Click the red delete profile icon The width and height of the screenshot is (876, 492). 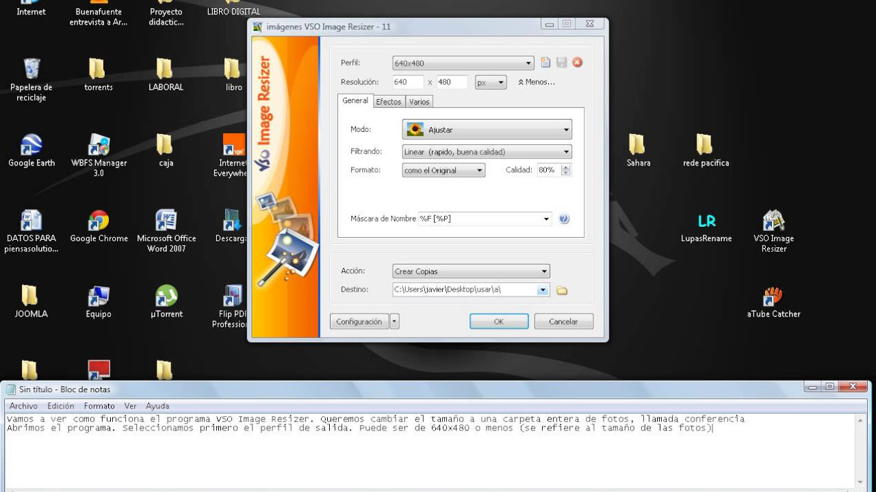click(x=577, y=63)
